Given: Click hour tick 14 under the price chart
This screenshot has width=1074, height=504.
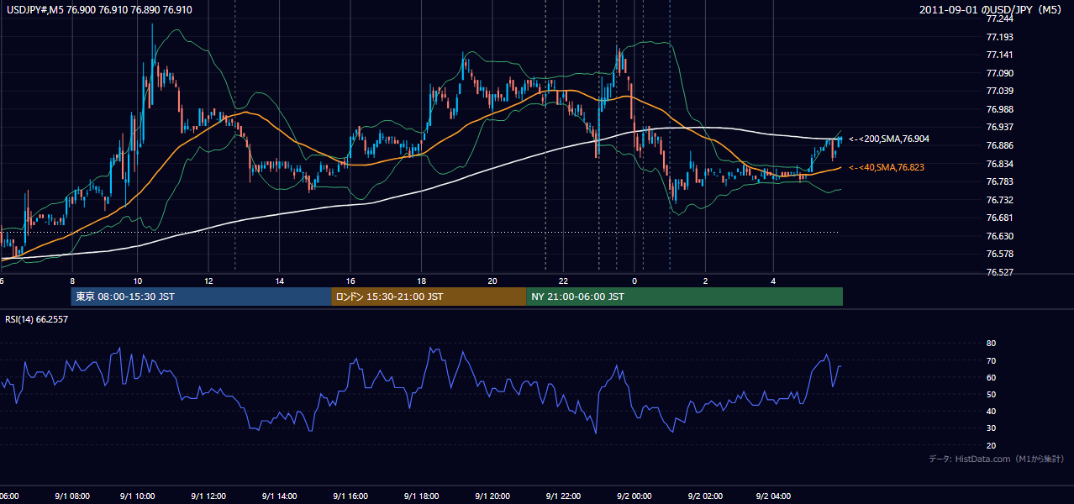Looking at the screenshot, I should [279, 281].
